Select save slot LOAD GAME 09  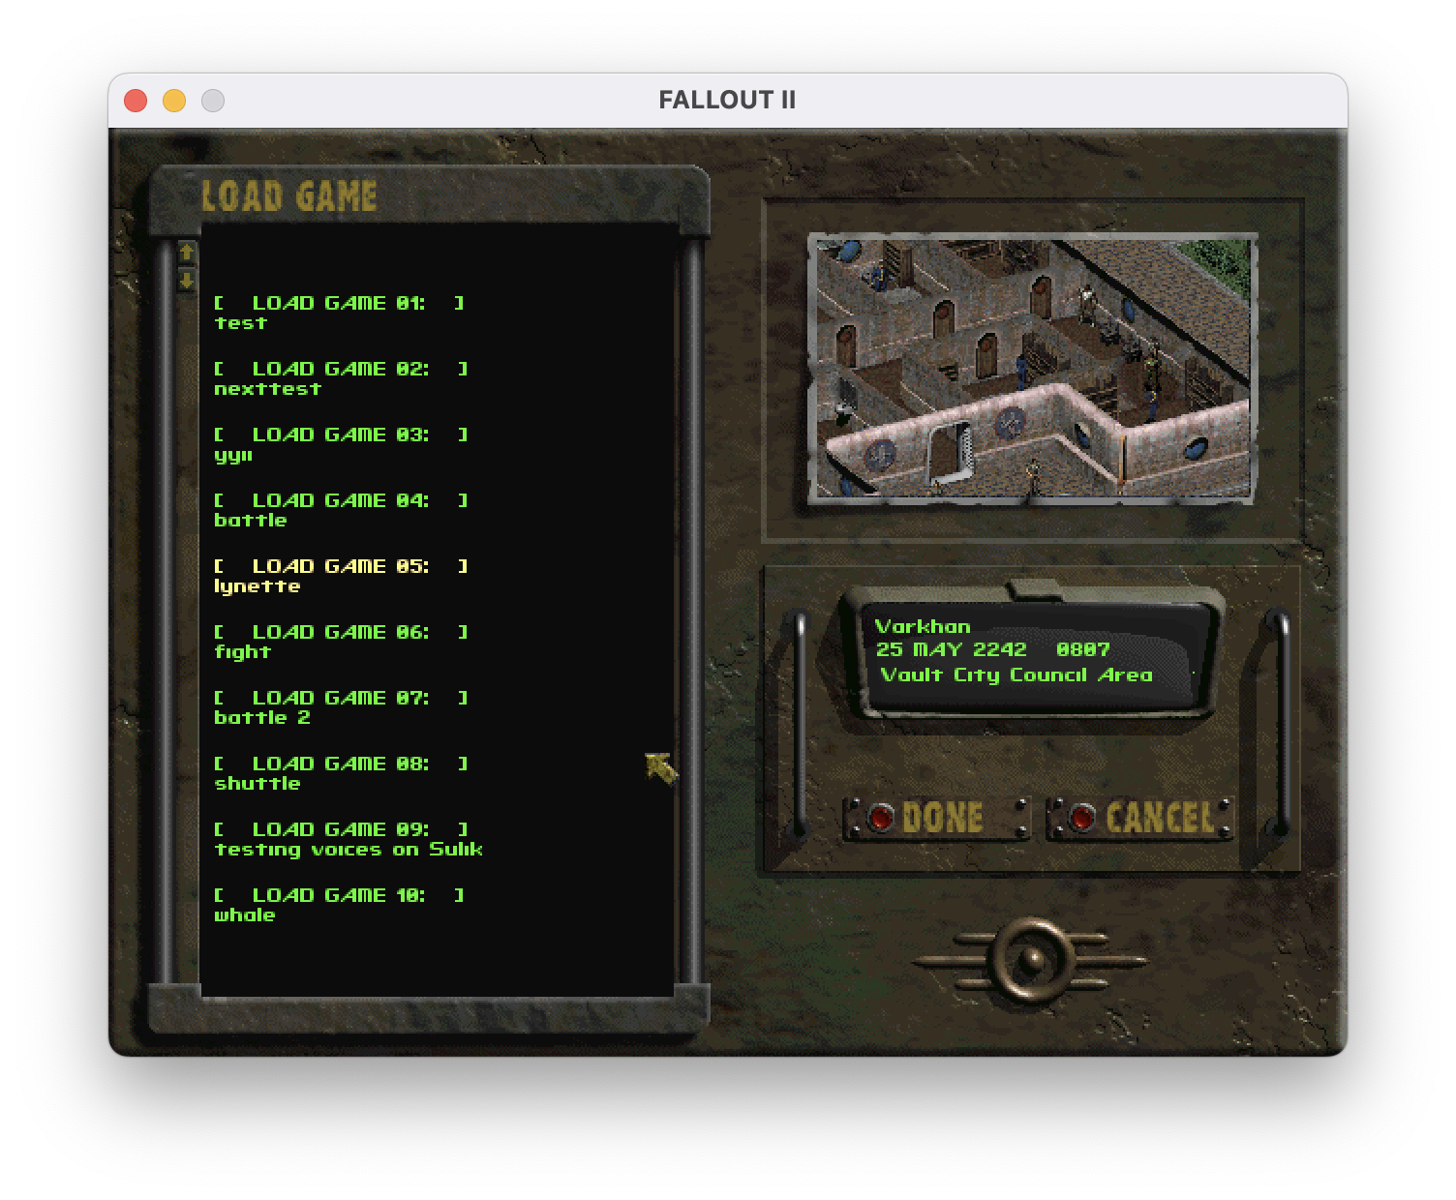pyautogui.click(x=341, y=829)
